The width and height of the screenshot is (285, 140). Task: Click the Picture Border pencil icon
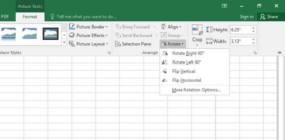click(72, 27)
